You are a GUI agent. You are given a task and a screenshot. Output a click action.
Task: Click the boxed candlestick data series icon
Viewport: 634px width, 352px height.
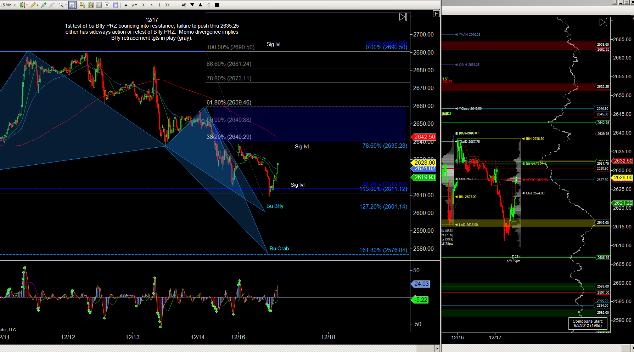click(90, 5)
